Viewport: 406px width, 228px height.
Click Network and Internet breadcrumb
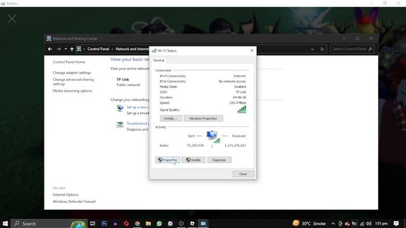(x=133, y=49)
